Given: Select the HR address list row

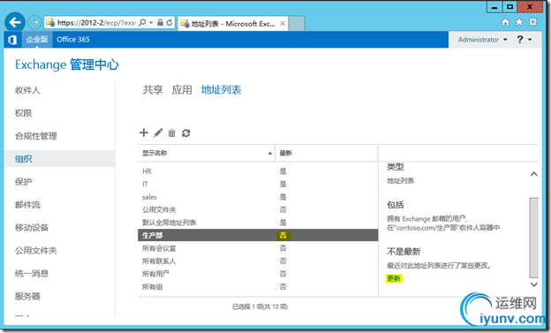Looking at the screenshot, I should coord(258,171).
